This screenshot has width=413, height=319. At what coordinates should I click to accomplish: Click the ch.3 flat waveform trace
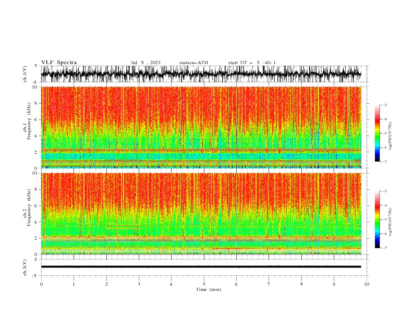click(201, 267)
